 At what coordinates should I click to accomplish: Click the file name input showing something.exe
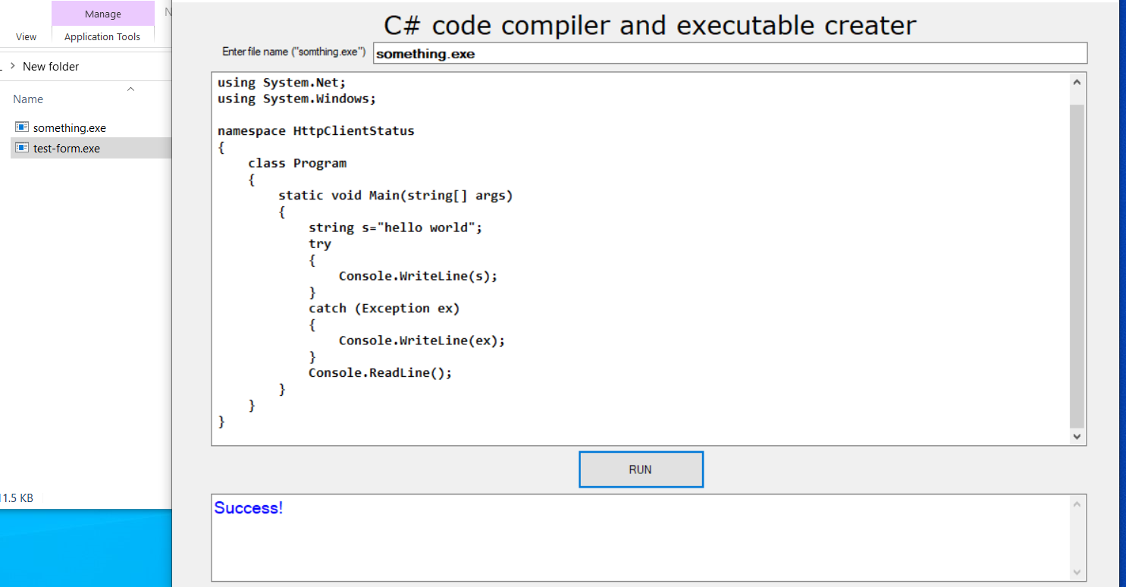[728, 52]
